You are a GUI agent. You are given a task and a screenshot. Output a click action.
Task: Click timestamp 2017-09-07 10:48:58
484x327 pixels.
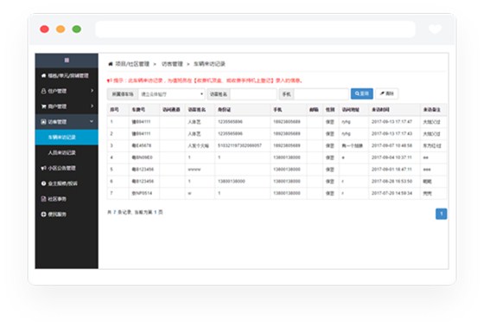[x=392, y=145]
